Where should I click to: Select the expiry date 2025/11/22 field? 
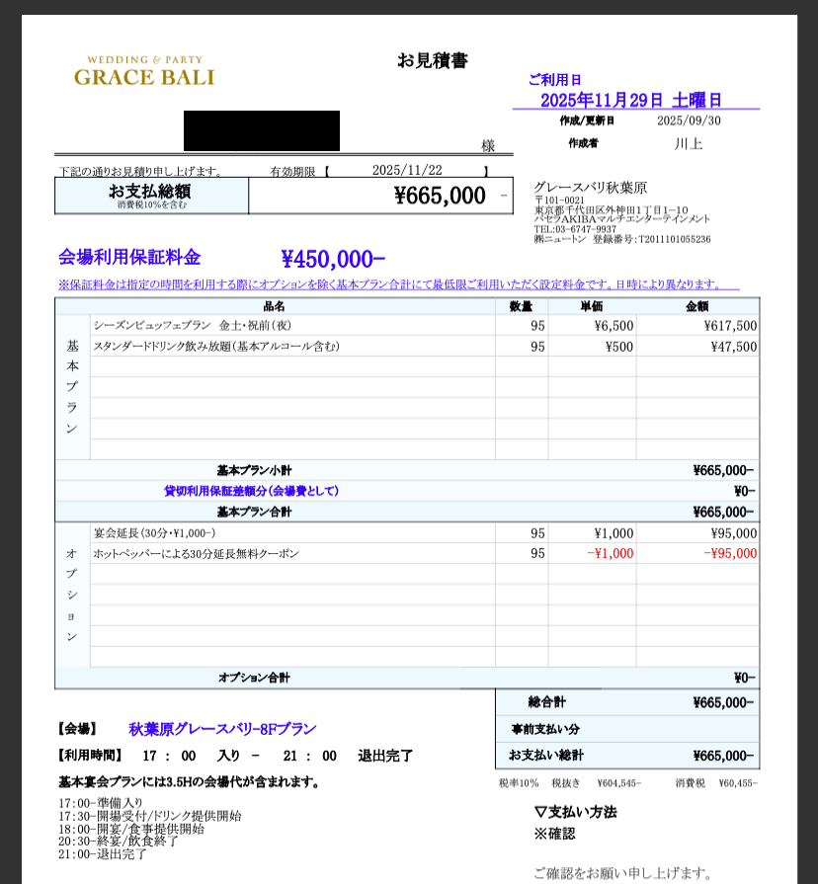tap(407, 171)
